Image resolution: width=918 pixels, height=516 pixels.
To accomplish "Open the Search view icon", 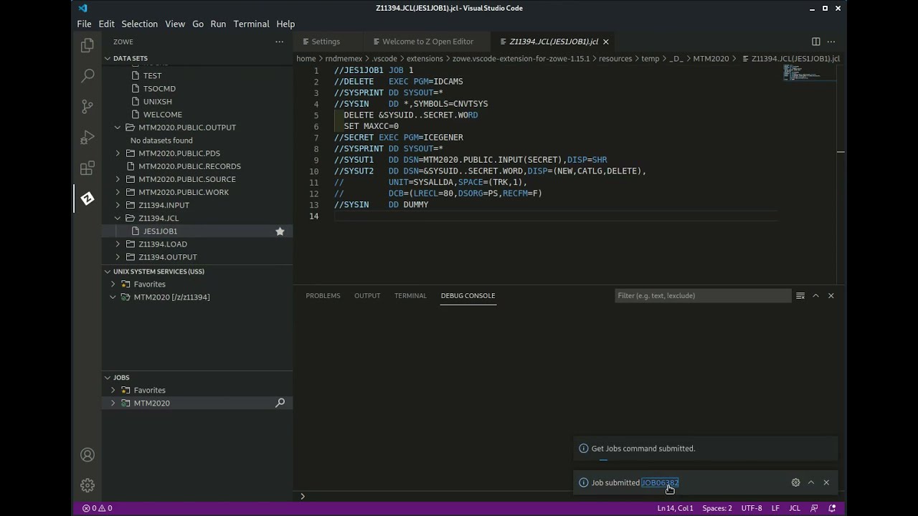I will [87, 75].
